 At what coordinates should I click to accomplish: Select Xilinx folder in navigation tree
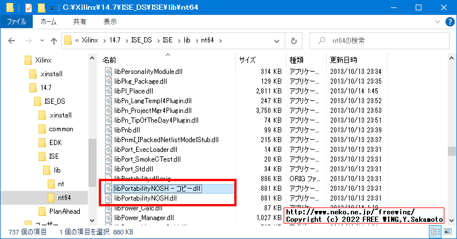[x=43, y=60]
